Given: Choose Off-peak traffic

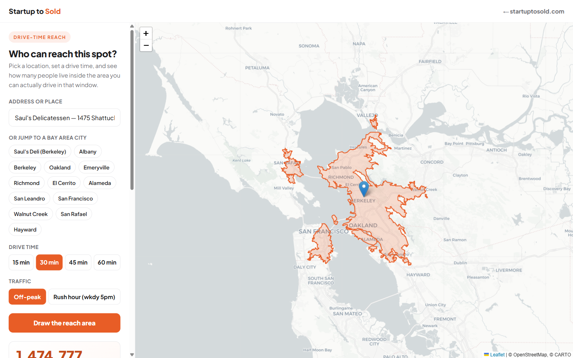Looking at the screenshot, I should point(27,297).
